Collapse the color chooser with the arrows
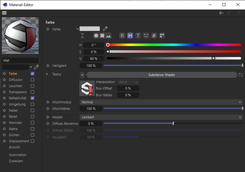The image size is (245, 172). pos(82,36)
